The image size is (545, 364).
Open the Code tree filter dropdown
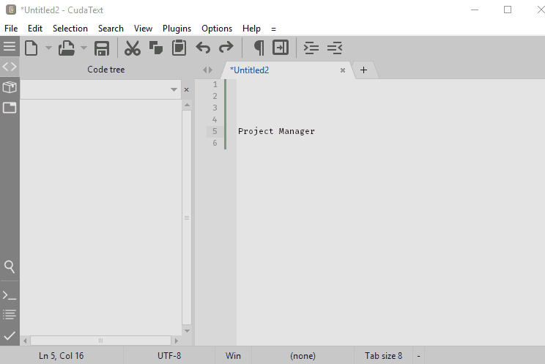click(174, 89)
